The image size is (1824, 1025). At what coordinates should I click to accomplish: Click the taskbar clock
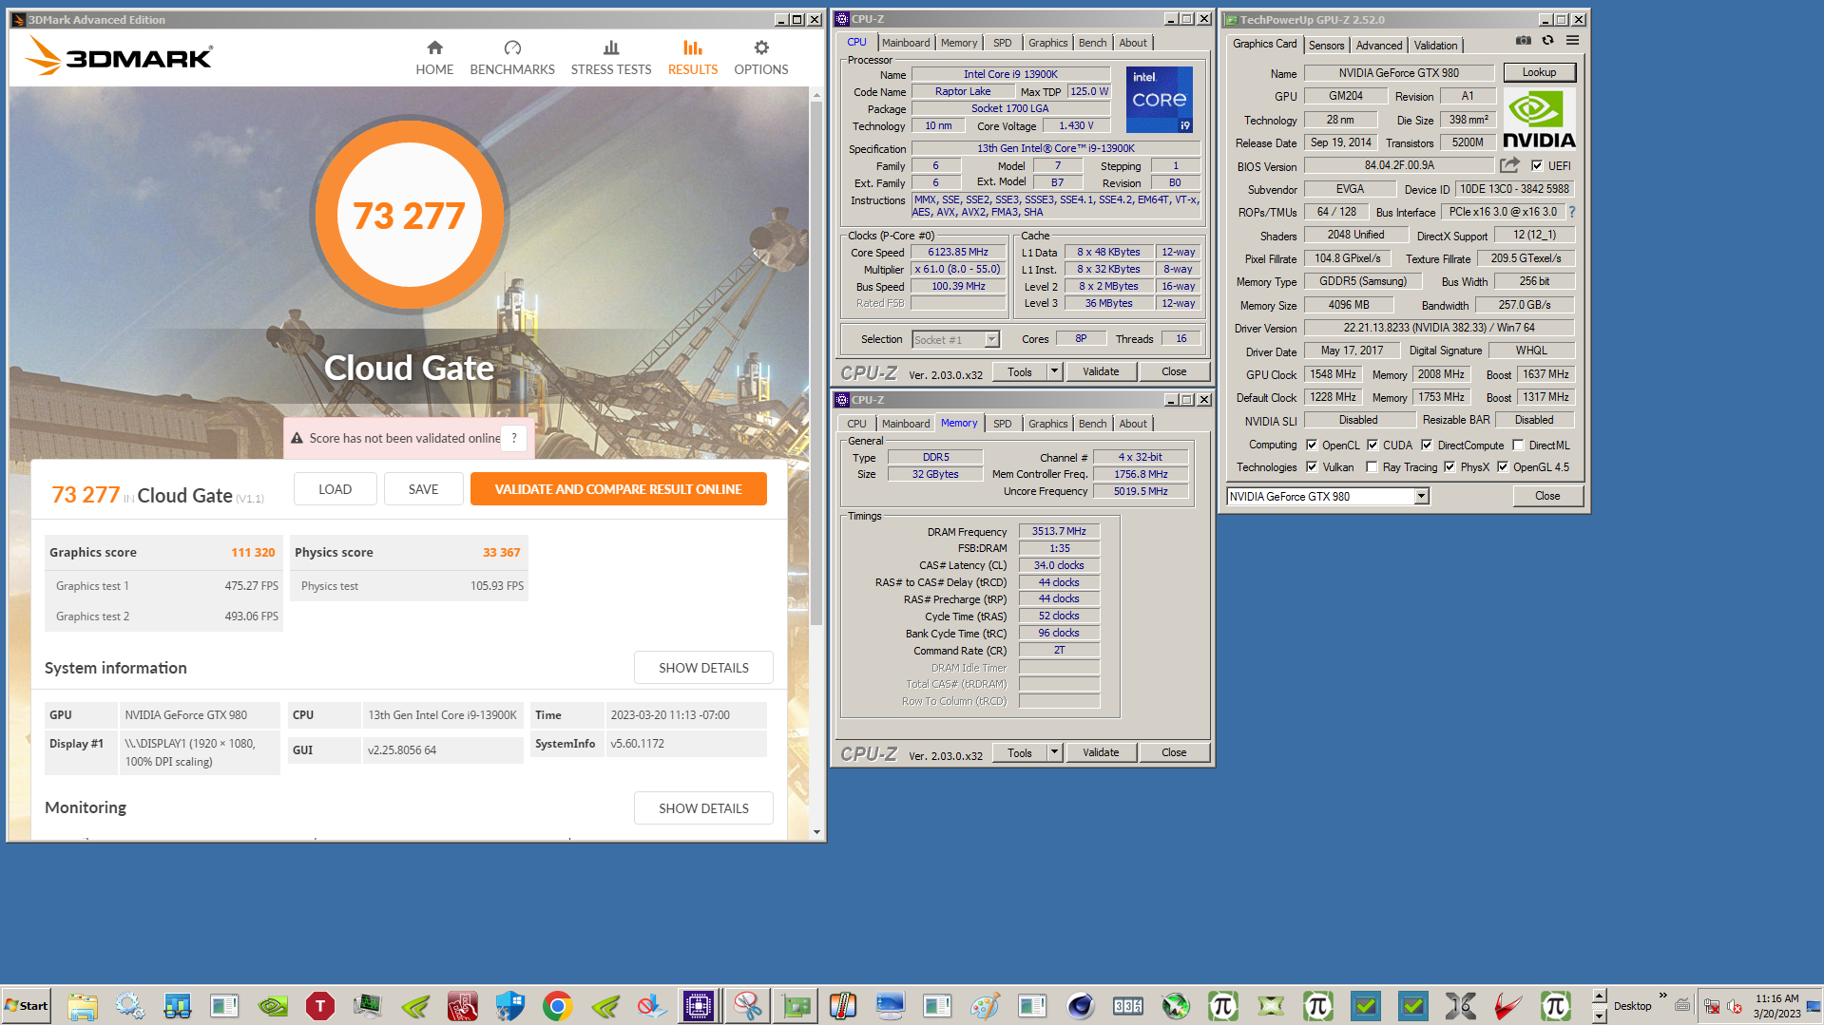coord(1776,1006)
